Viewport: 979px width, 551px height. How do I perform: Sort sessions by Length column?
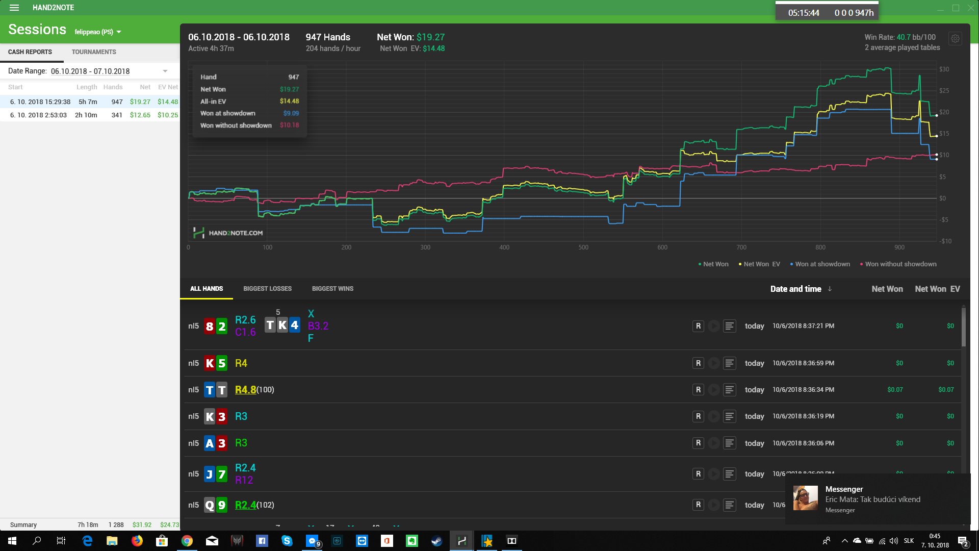point(87,87)
